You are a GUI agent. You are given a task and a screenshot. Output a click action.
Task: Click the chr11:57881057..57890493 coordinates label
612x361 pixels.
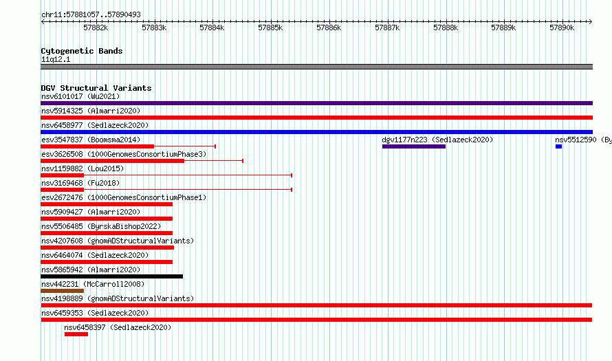click(x=91, y=14)
